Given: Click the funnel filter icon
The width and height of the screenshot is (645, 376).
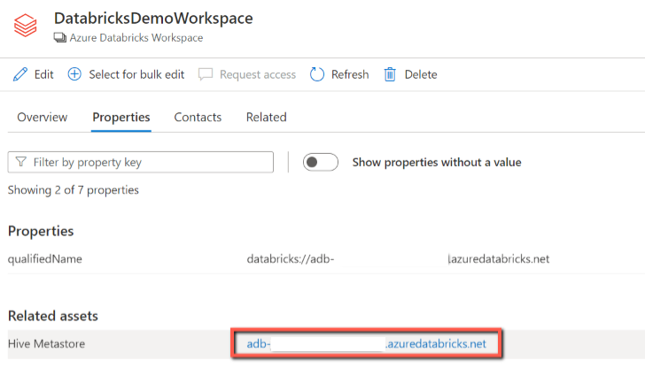Looking at the screenshot, I should [20, 163].
